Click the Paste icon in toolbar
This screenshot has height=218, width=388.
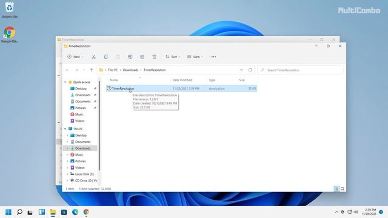pyautogui.click(x=118, y=57)
